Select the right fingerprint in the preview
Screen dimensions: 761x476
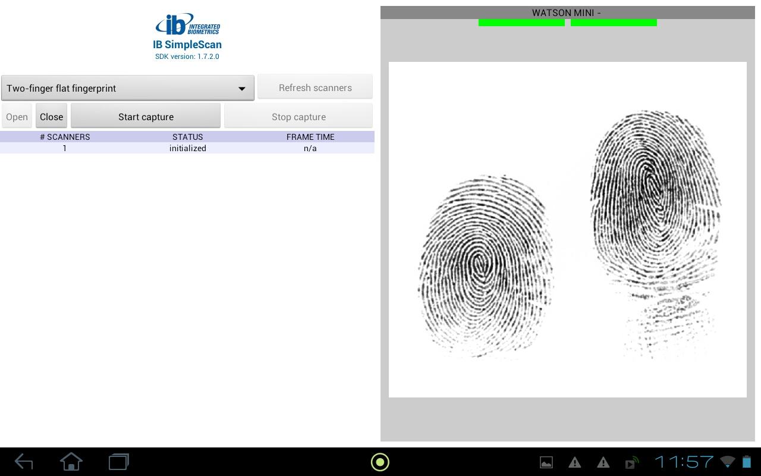656,234
